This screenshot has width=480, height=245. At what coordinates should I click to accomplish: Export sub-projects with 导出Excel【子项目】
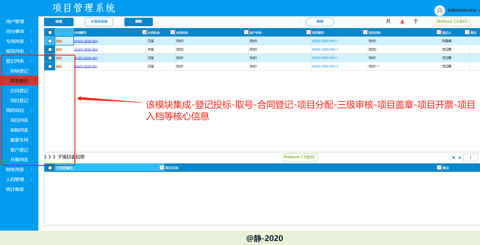(300, 157)
